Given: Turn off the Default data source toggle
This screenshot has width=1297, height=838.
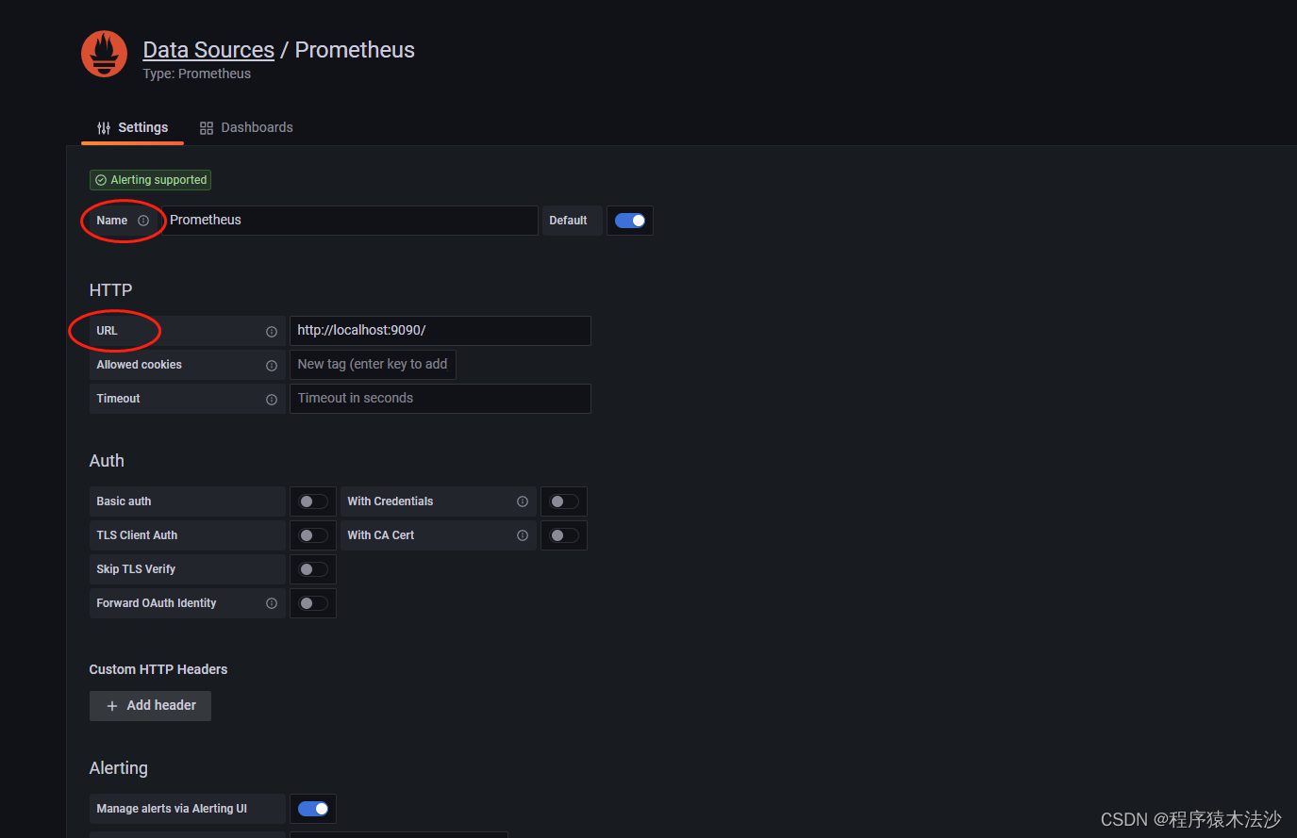Looking at the screenshot, I should pos(630,221).
